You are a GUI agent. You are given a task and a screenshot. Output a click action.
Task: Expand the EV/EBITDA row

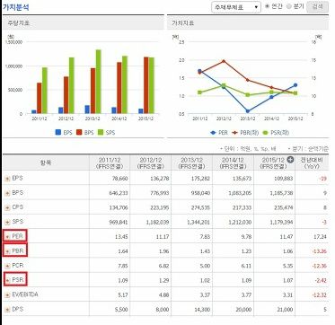tap(7, 295)
